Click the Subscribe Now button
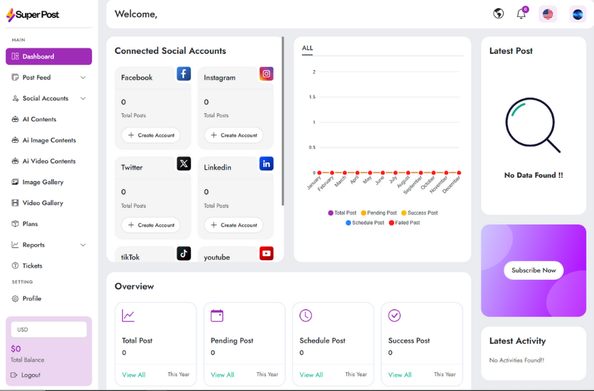Screen dimensions: 594x391 tap(533, 270)
